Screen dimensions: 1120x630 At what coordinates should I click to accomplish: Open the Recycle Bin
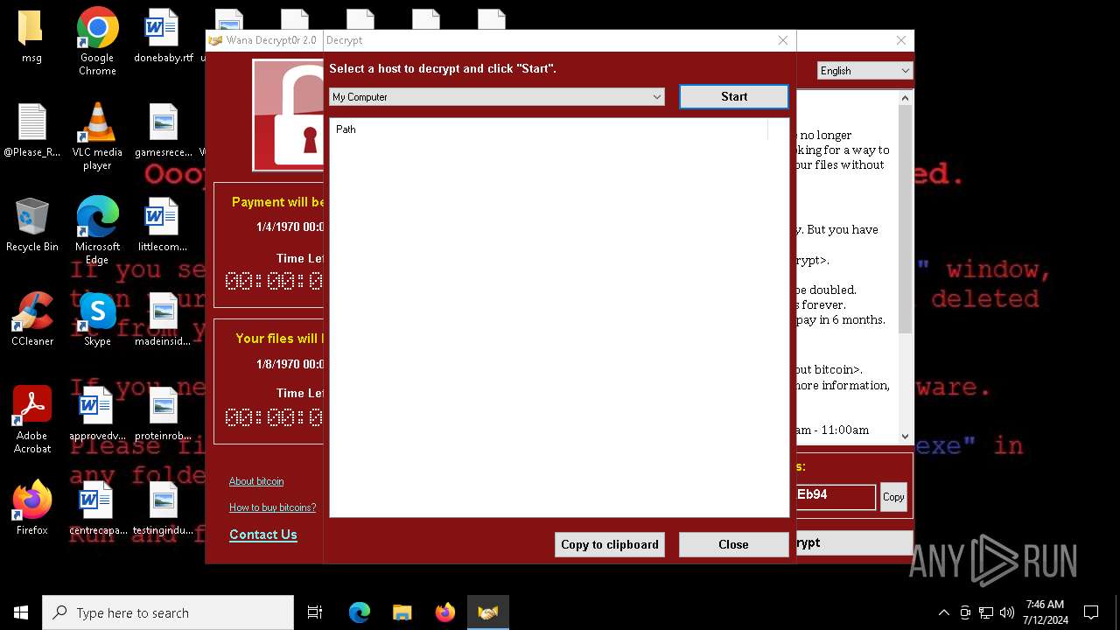click(x=31, y=225)
